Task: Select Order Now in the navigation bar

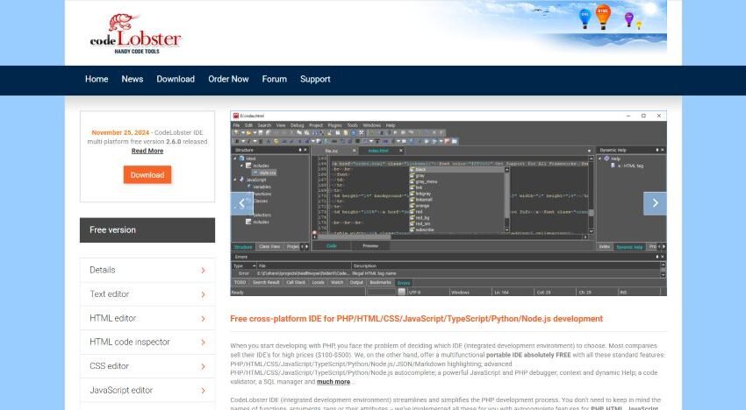Action: 228,80
